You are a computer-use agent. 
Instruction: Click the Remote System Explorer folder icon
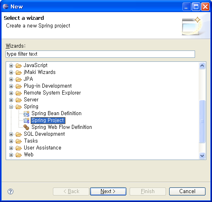pos(19,93)
